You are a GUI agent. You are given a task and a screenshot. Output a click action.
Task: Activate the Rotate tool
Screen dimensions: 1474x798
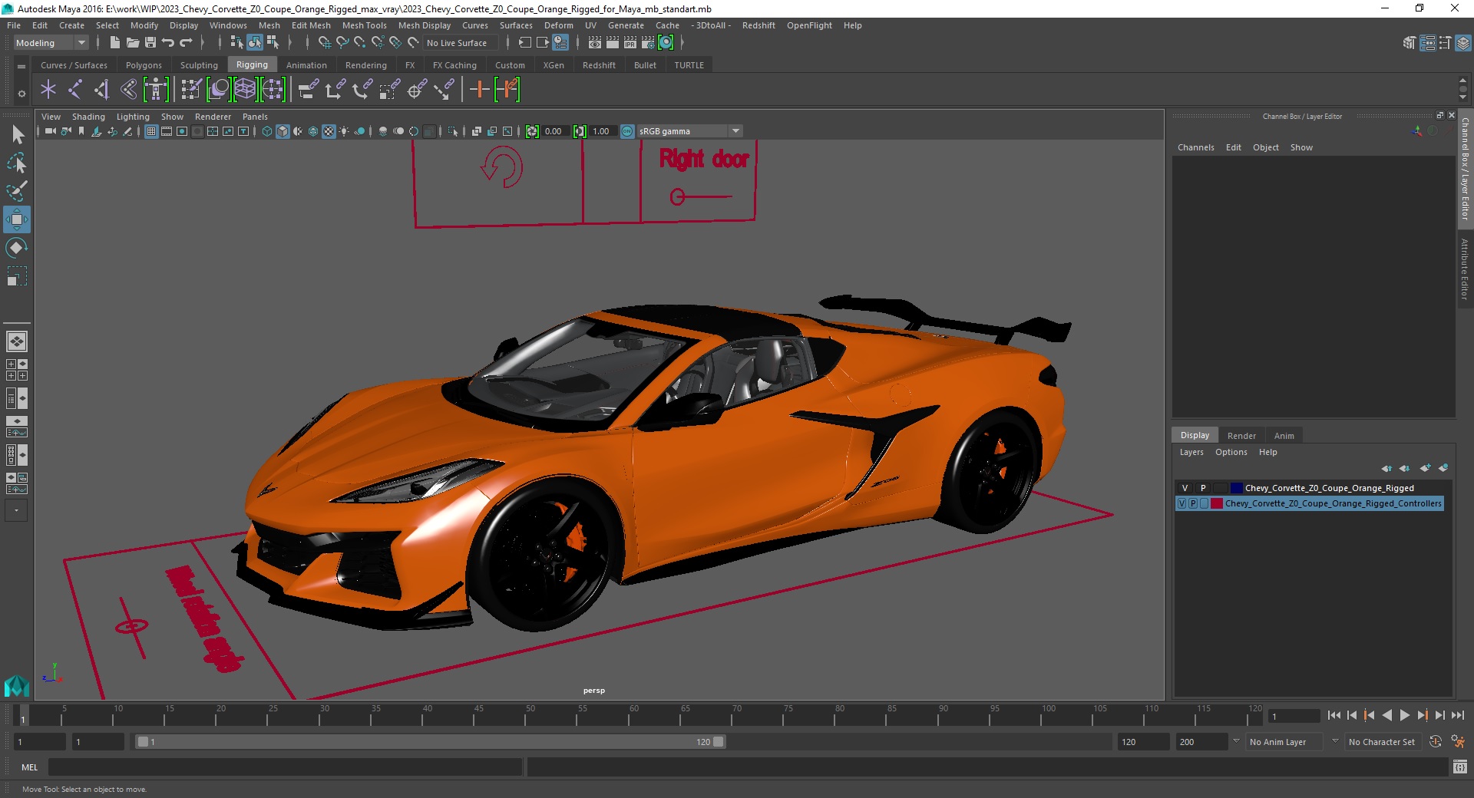[x=17, y=248]
